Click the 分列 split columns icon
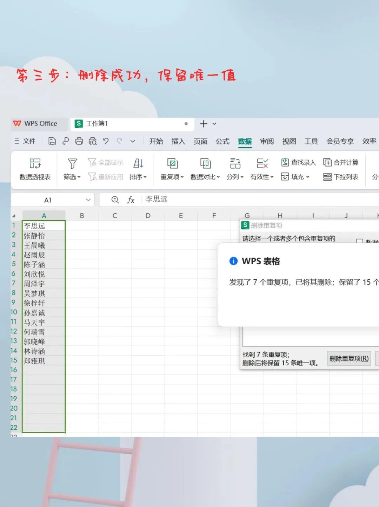This screenshot has width=379, height=507. 235,163
